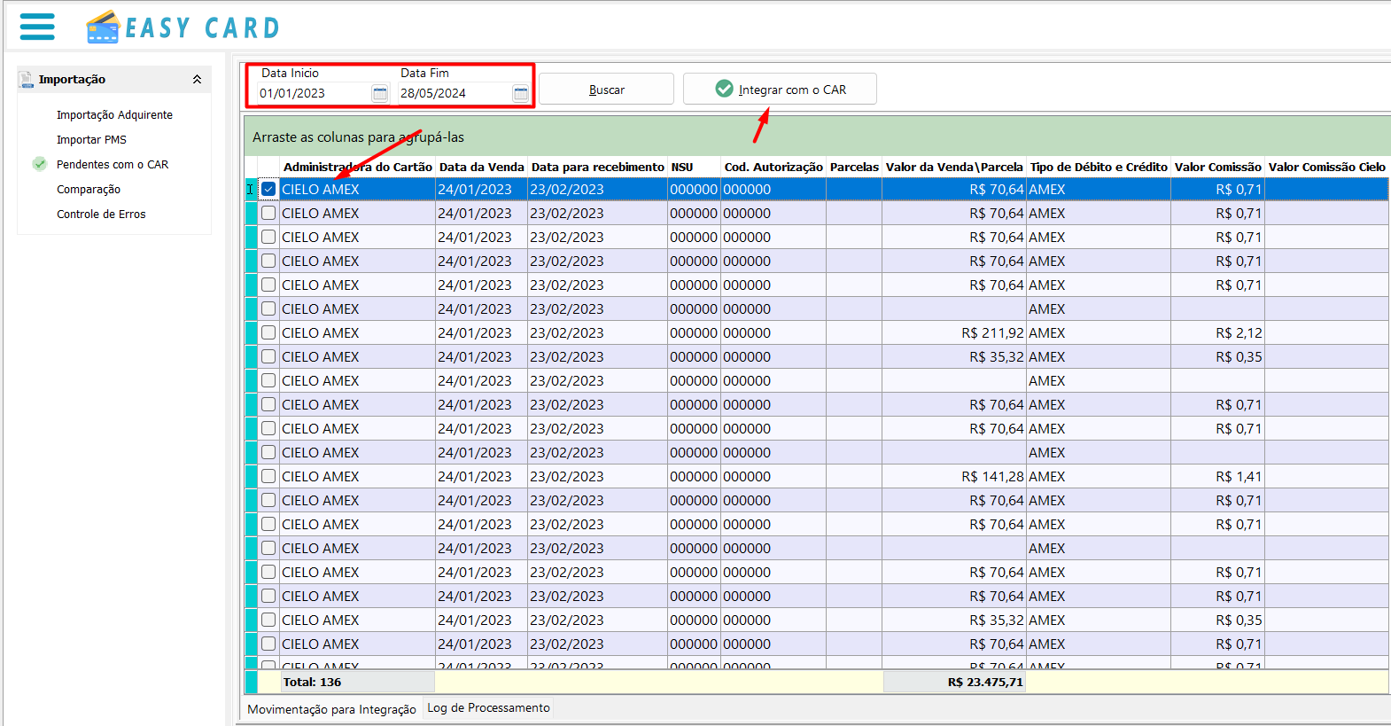Collapse the Importação panel chevron
Viewport: 1391px width, 726px height.
[197, 80]
